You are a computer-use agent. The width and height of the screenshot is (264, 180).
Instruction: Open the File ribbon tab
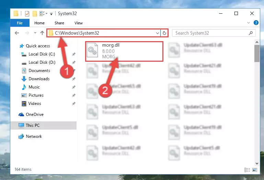tap(20, 23)
